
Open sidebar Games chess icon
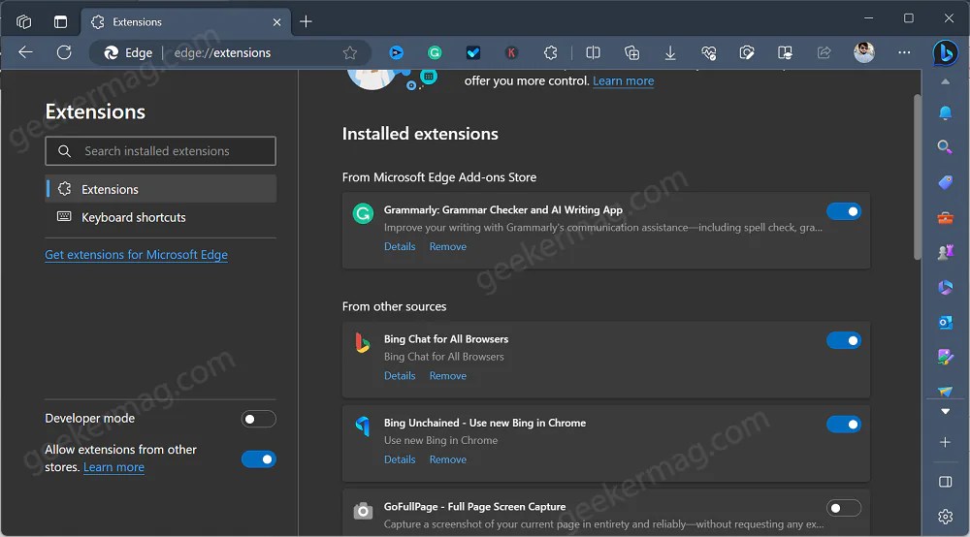coord(945,252)
